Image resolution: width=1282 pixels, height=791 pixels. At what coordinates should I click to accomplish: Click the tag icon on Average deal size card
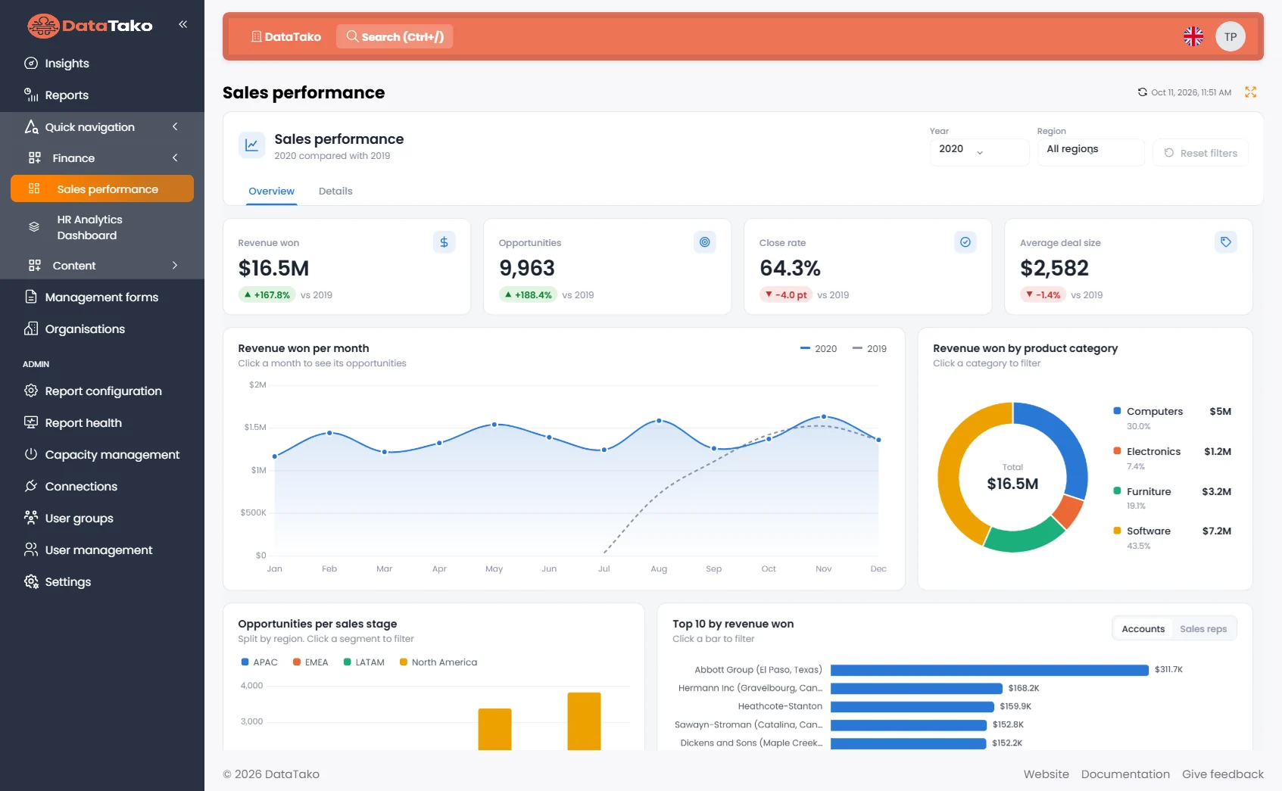point(1225,242)
